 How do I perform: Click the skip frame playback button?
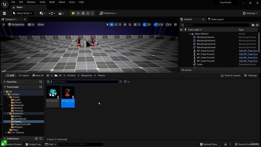(x=78, y=13)
